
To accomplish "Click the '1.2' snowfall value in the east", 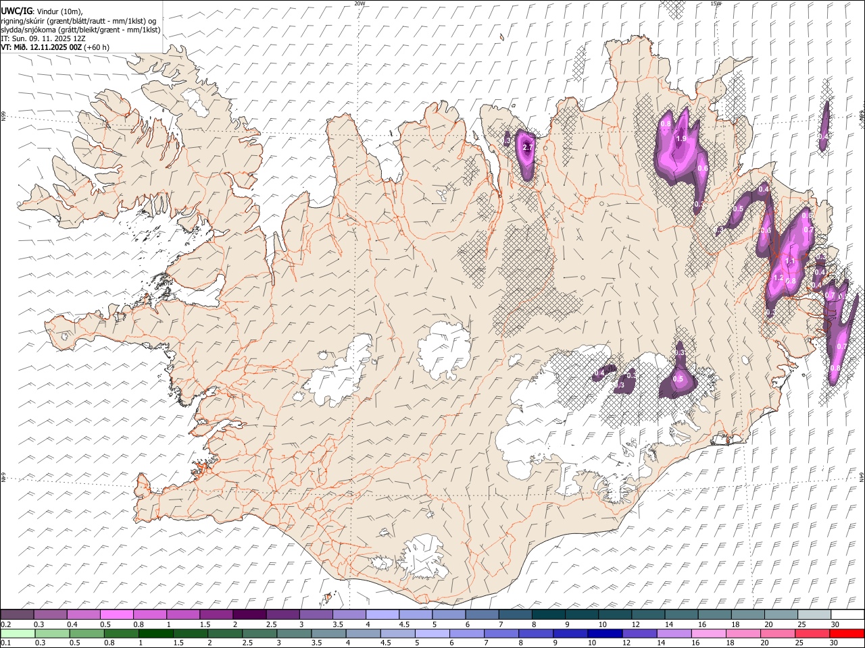I will click(x=778, y=277).
